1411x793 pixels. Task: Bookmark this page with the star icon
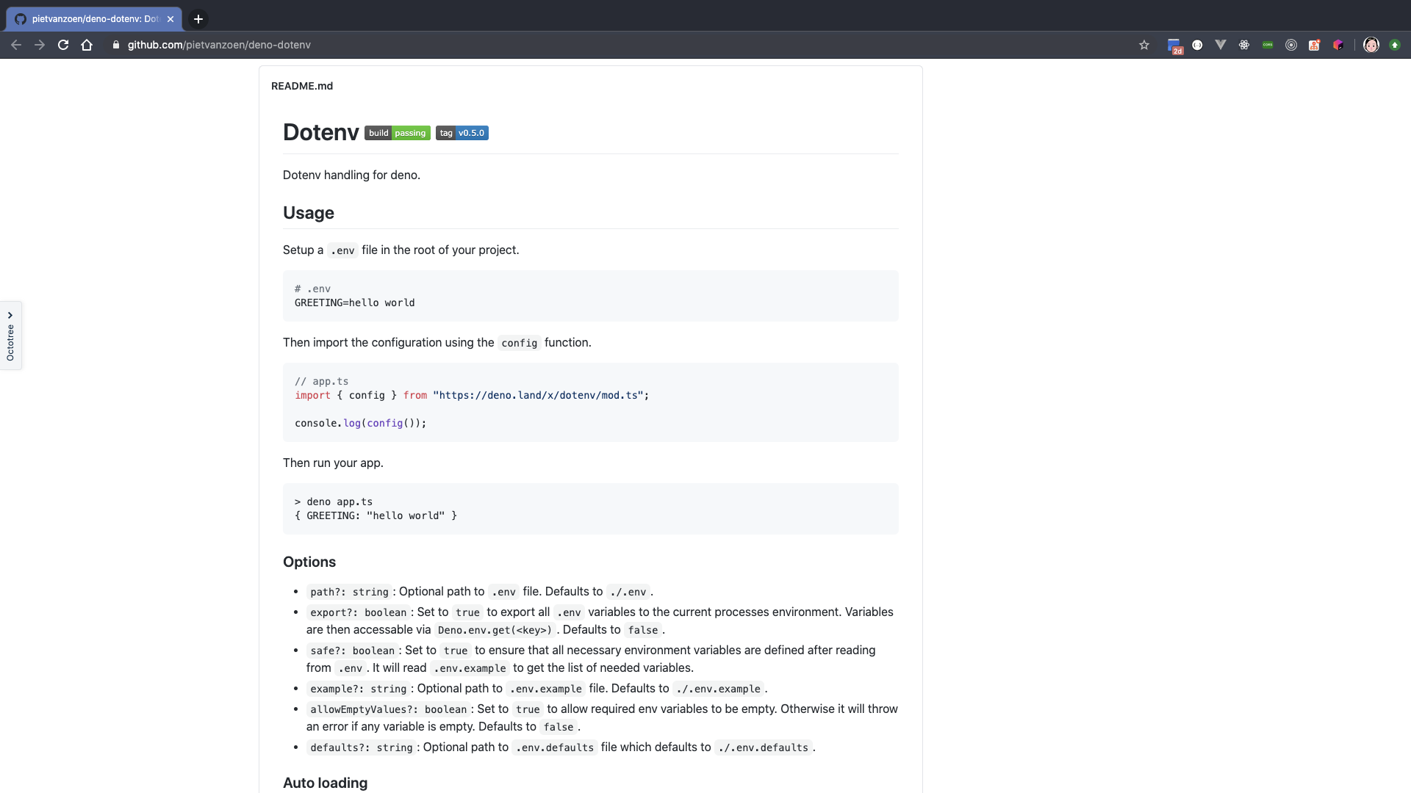click(1144, 45)
